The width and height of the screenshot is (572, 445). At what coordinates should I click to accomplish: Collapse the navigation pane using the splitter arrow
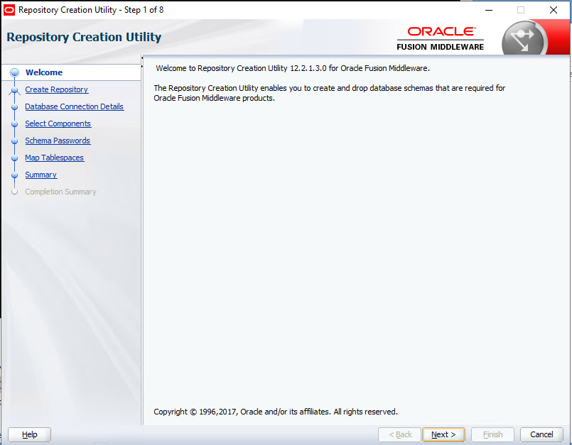pyautogui.click(x=142, y=57)
